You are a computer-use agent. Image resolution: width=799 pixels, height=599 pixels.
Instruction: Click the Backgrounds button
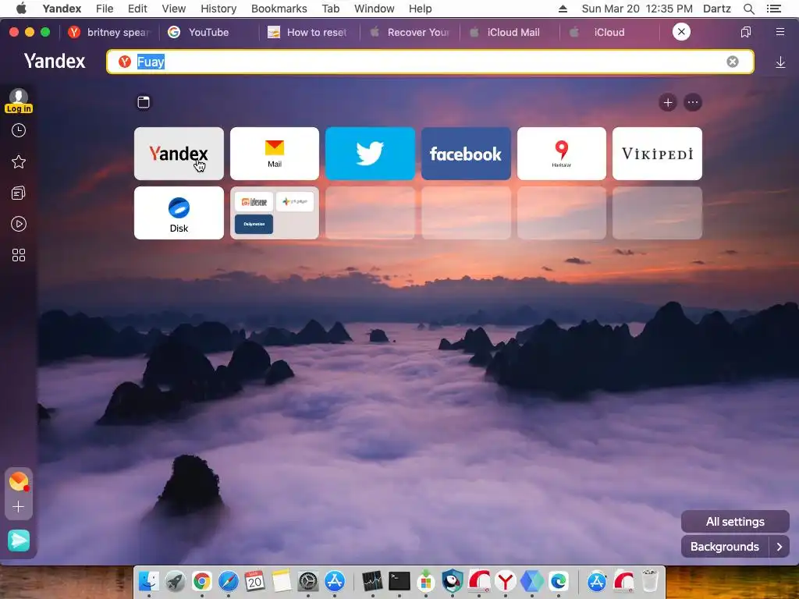[x=725, y=547]
